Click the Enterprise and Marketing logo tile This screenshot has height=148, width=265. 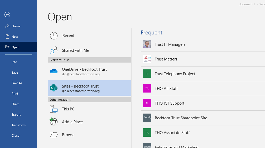[x=147, y=145]
